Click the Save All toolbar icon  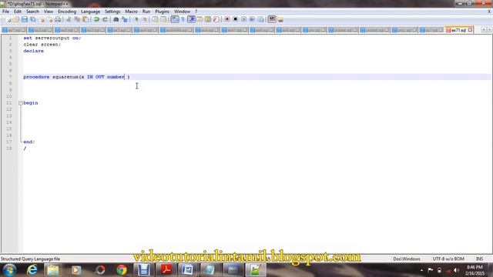tap(32, 19)
